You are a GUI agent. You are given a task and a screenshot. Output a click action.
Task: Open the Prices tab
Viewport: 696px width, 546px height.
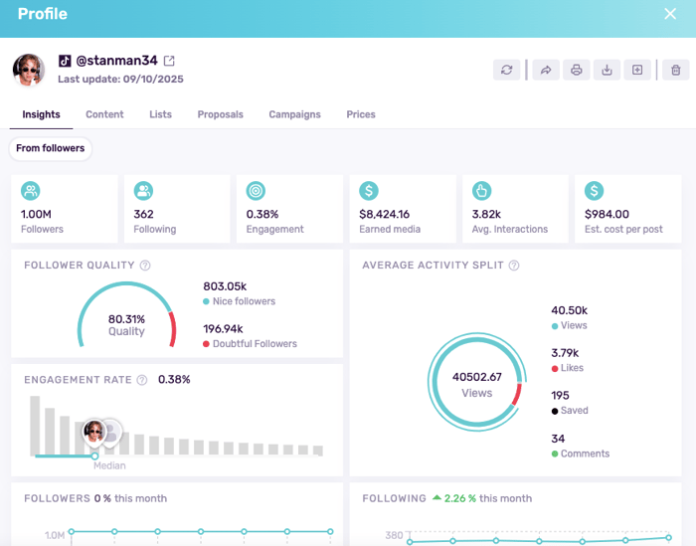click(x=361, y=114)
